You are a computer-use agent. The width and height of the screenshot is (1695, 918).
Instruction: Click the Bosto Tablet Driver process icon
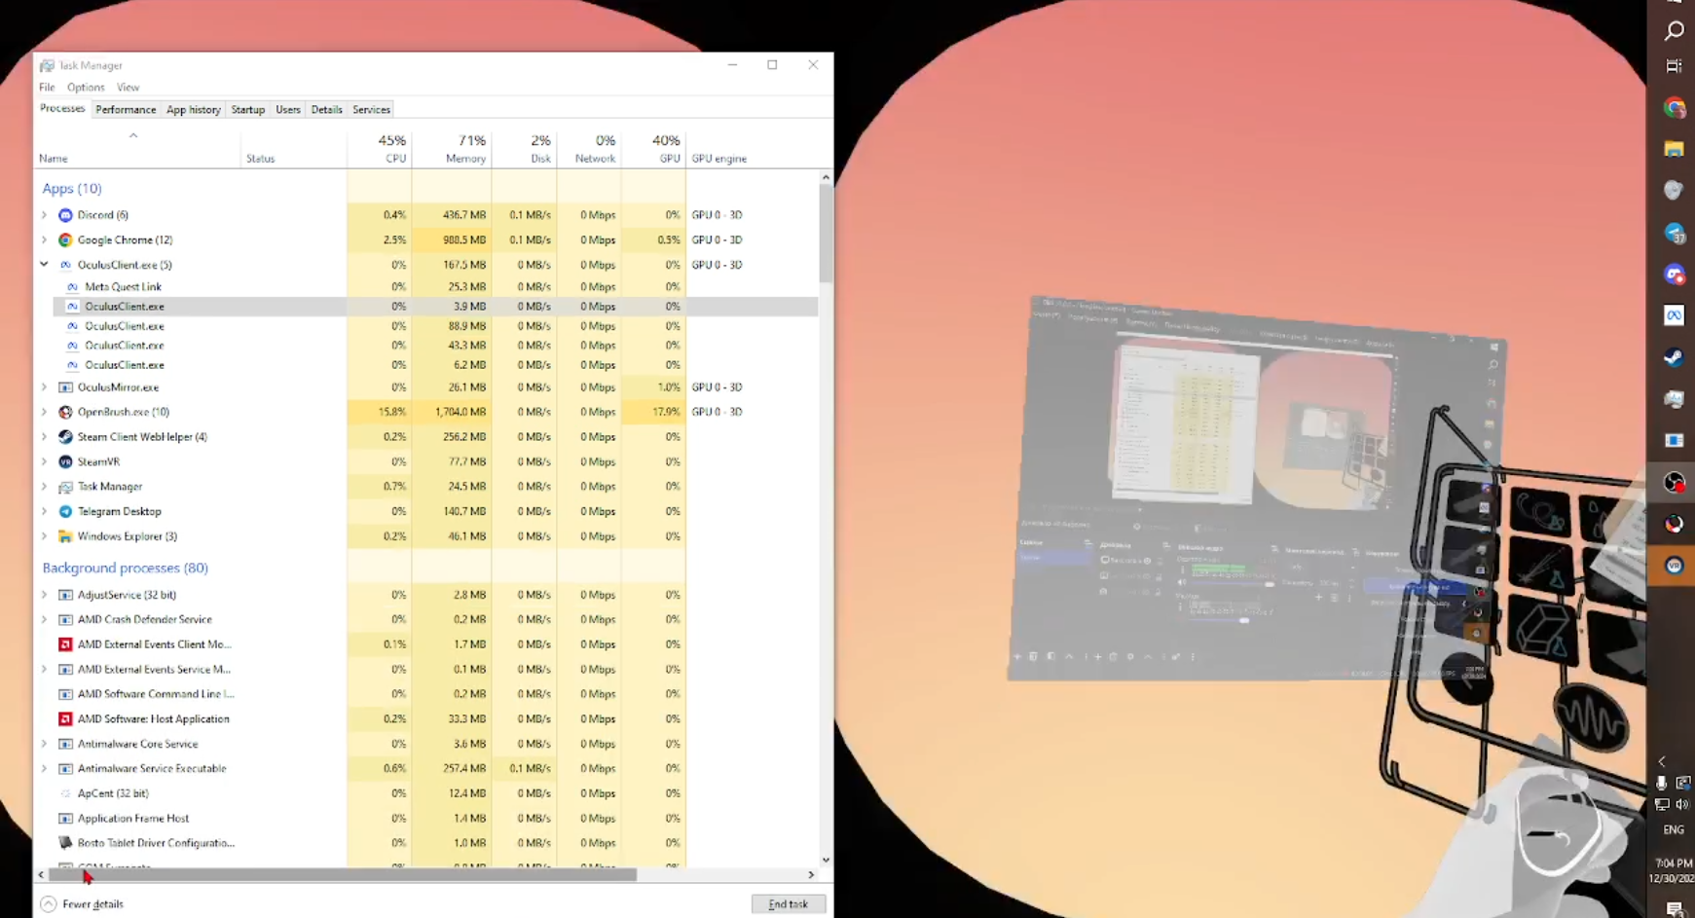pyautogui.click(x=65, y=843)
